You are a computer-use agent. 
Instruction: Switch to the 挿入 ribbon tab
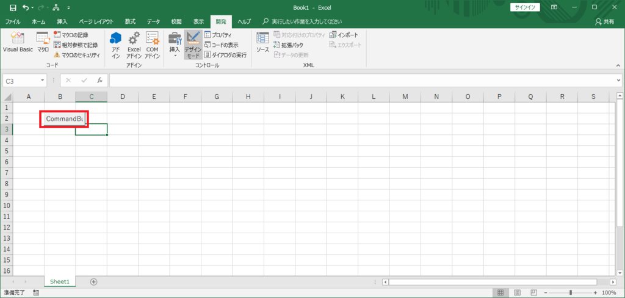(x=62, y=21)
